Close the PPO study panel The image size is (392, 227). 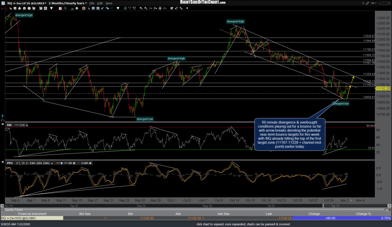2,162
